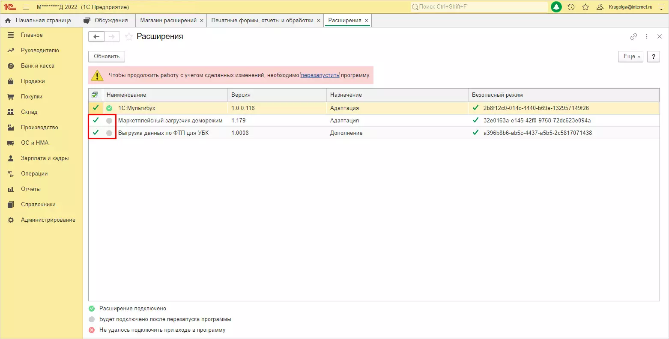The width and height of the screenshot is (669, 339).
Task: Click version cell 1.0.0.118
Action: [x=243, y=108]
